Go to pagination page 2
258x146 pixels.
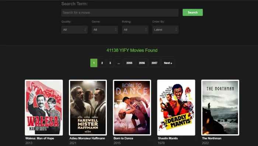(x=102, y=63)
